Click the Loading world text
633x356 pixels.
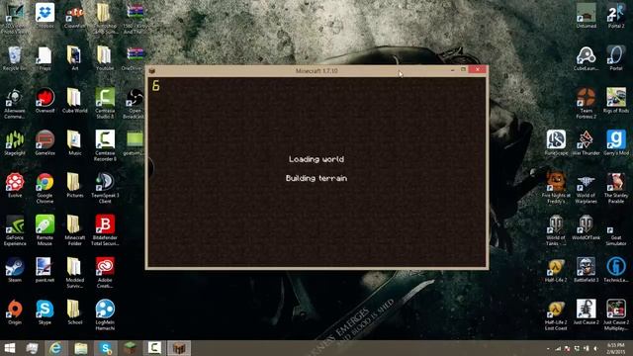click(x=316, y=159)
